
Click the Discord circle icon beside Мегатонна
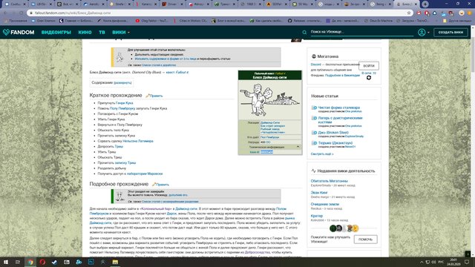(314, 56)
